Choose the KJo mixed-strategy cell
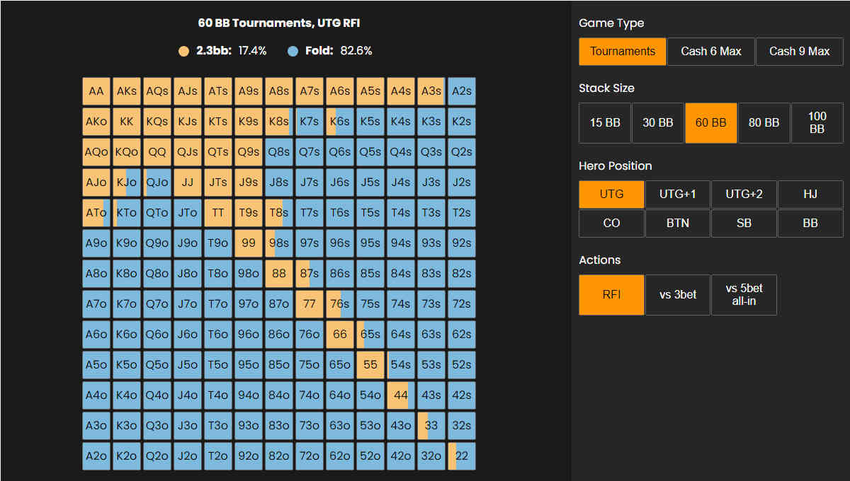Screen dimensions: 850x481 pyautogui.click(x=127, y=182)
